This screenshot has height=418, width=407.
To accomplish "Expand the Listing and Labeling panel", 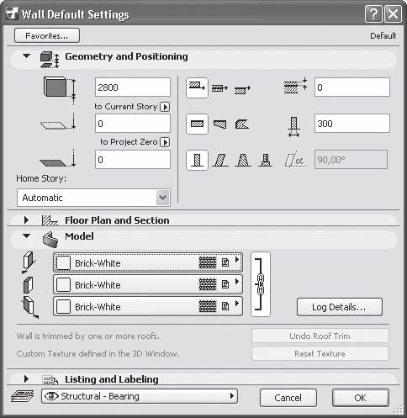I will point(26,379).
